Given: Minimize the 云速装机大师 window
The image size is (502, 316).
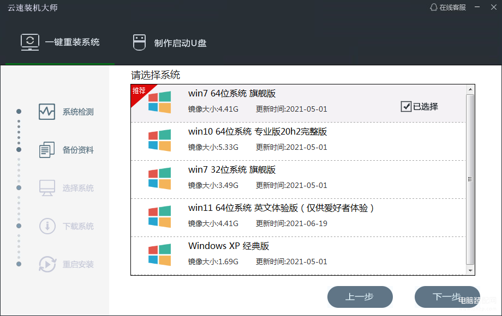Looking at the screenshot, I should tap(477, 7).
